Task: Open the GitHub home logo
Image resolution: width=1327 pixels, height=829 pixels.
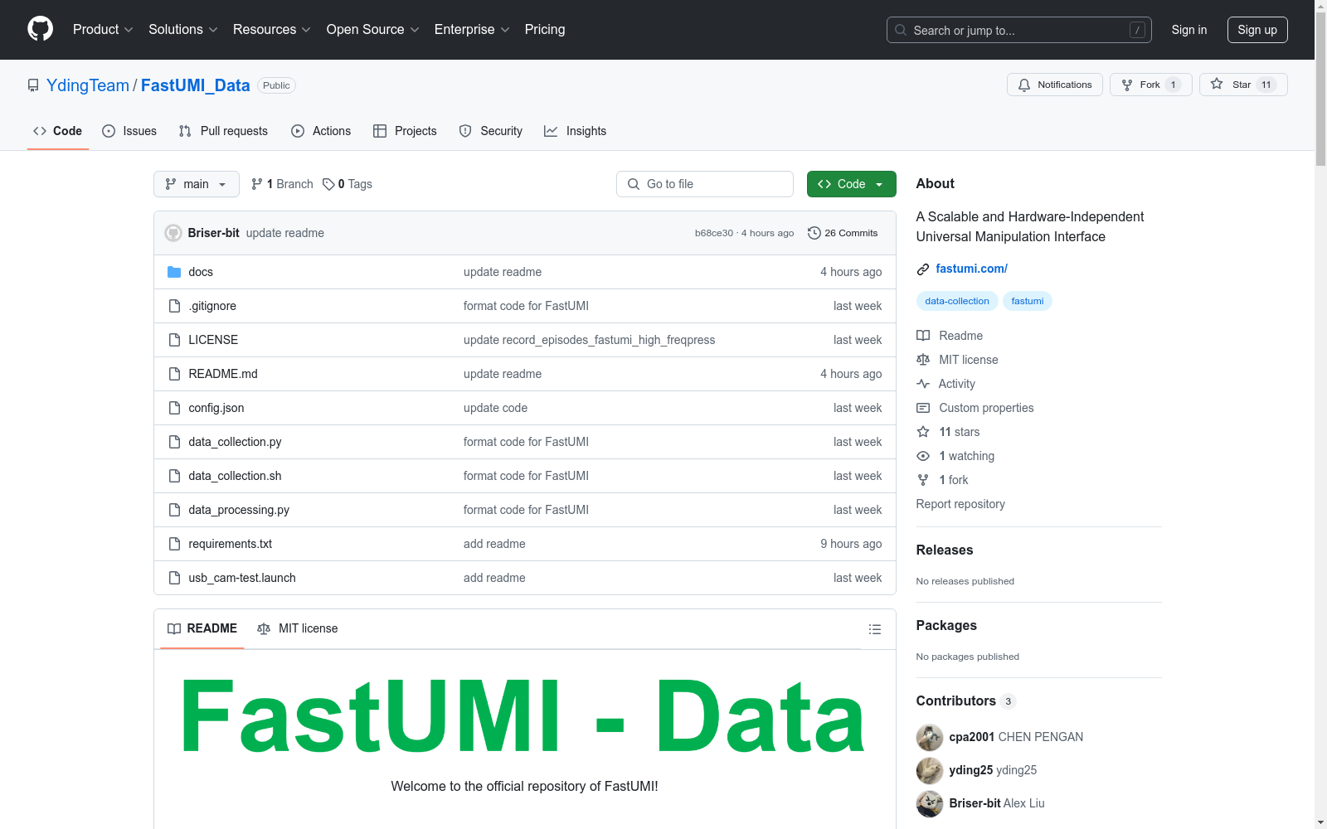Action: point(40,29)
